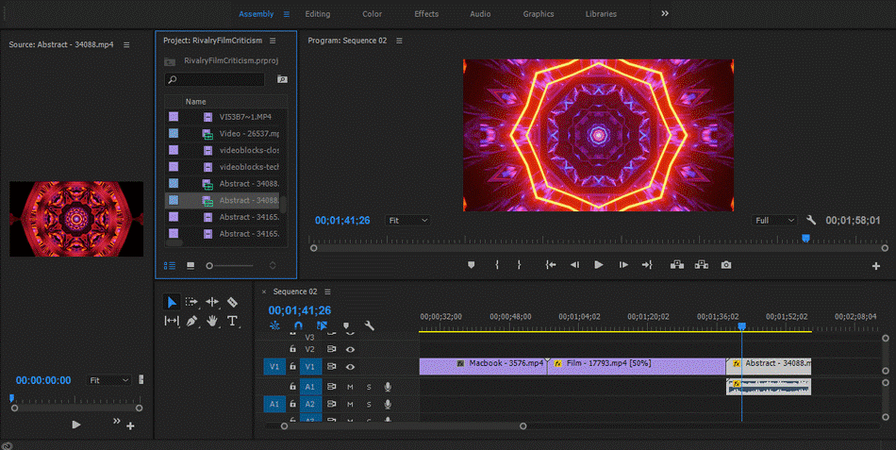896x450 pixels.
Task: Toggle V1 track output eye
Action: pos(350,366)
